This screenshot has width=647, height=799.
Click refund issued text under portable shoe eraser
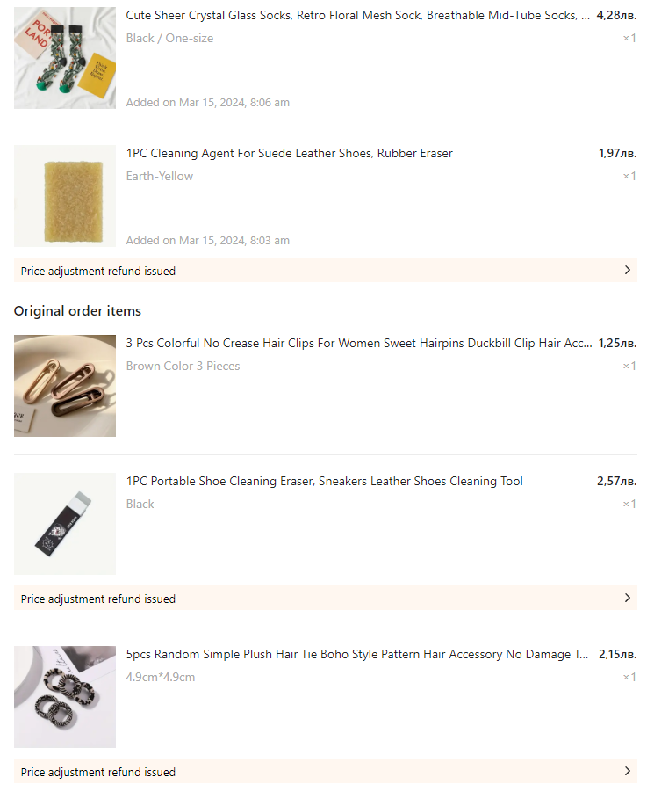tap(98, 599)
